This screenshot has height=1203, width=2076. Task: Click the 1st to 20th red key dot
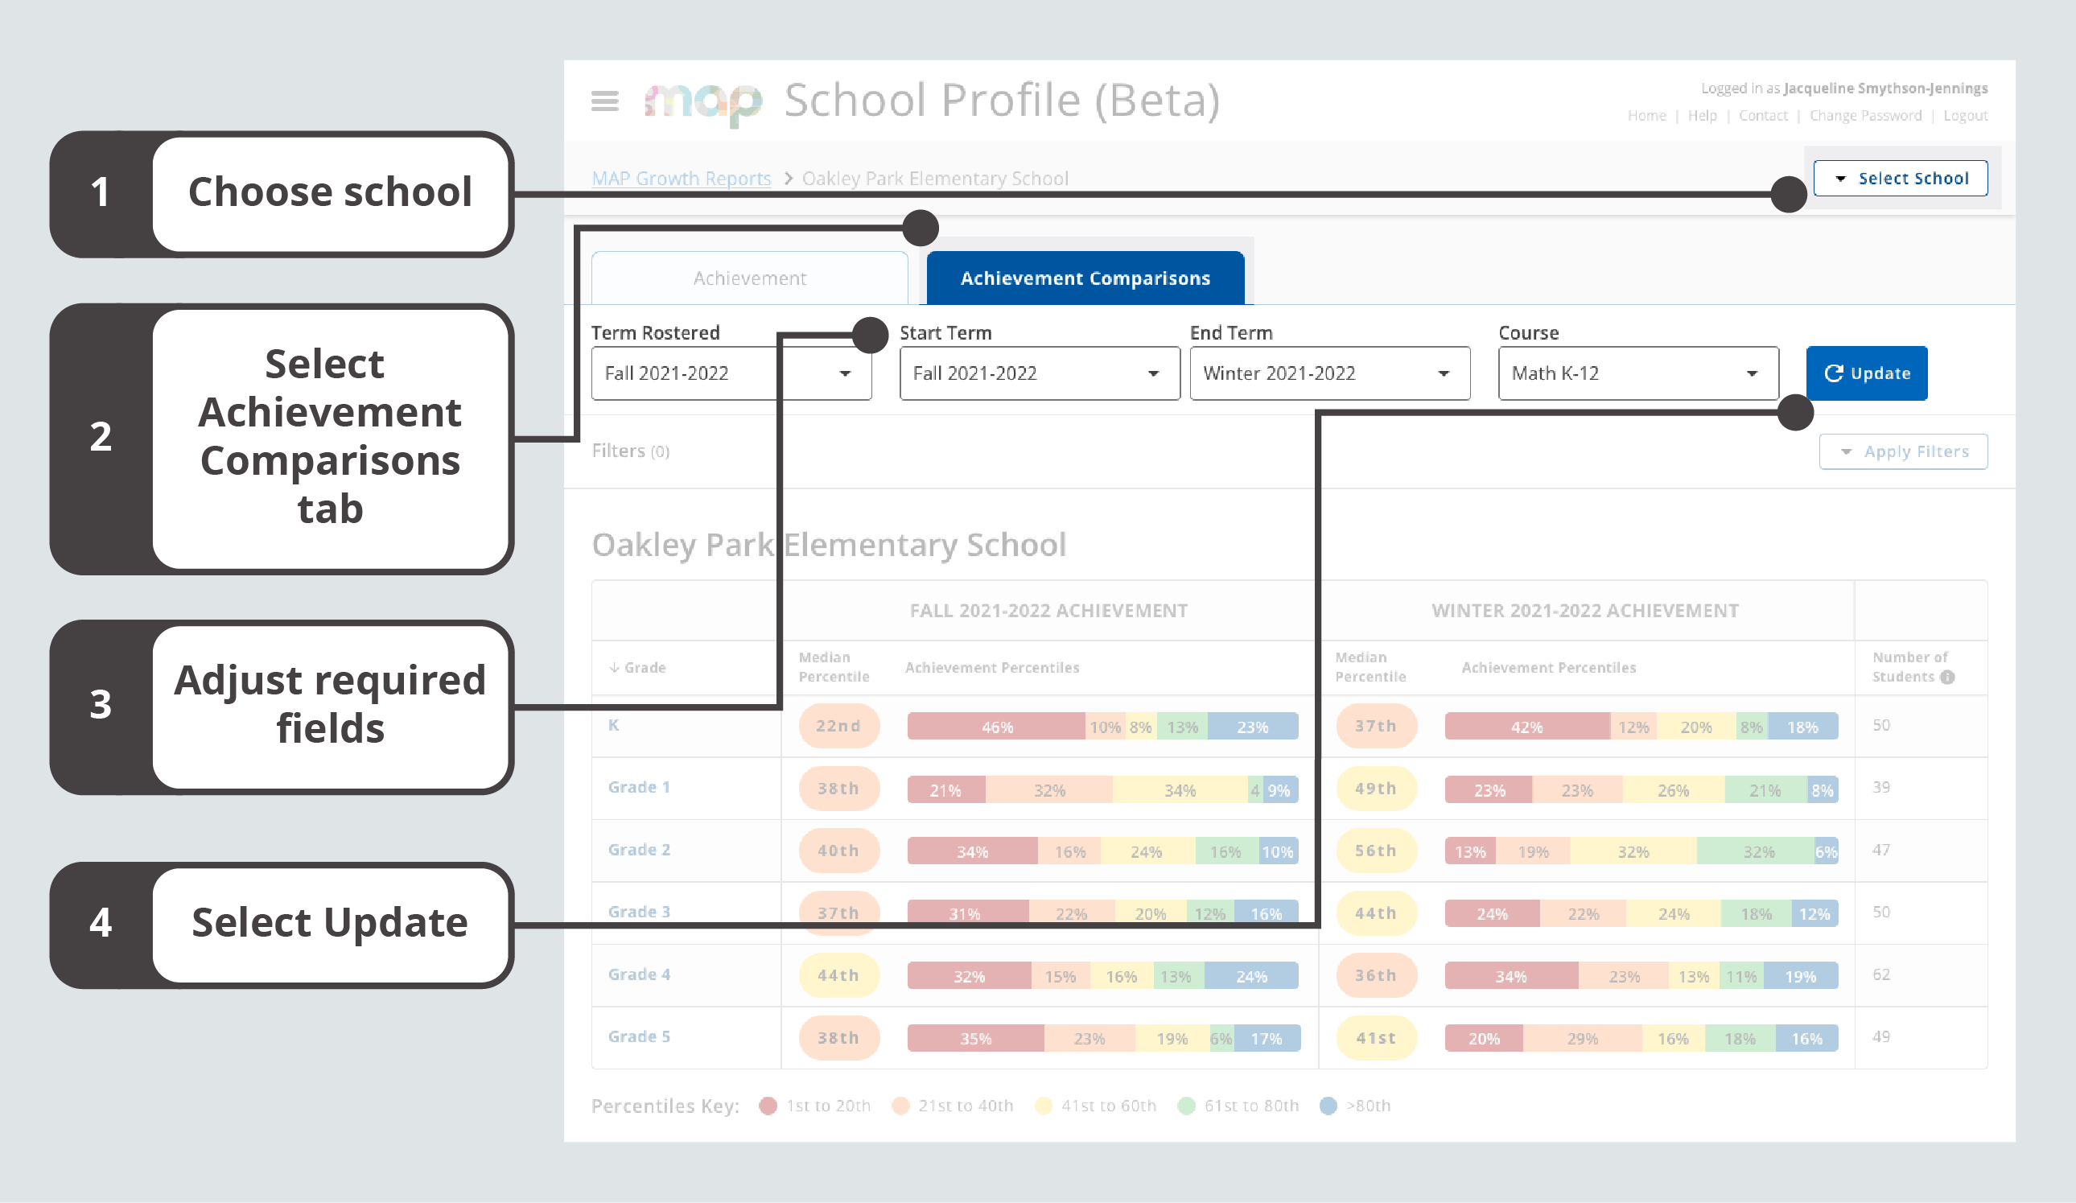click(768, 1106)
